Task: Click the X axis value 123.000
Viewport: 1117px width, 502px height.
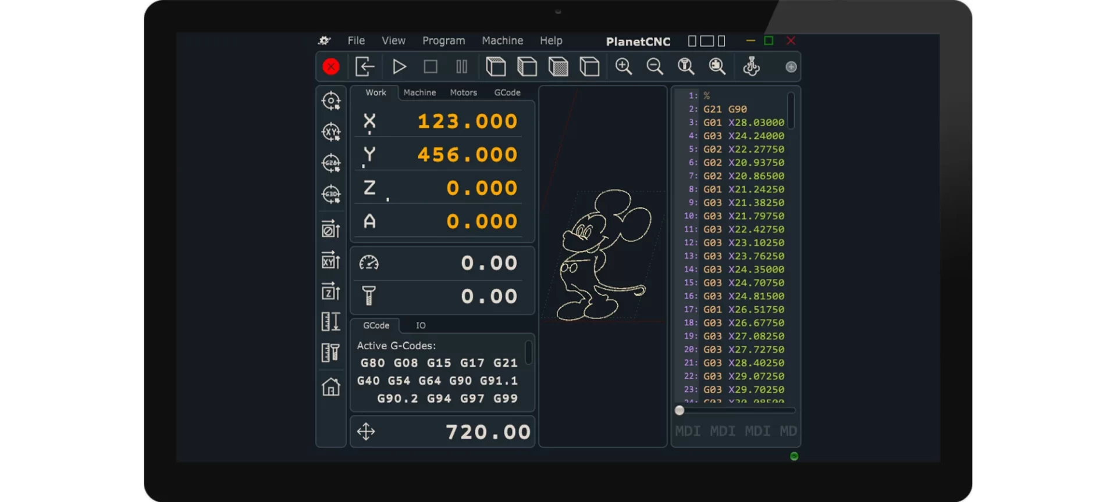Action: point(467,121)
